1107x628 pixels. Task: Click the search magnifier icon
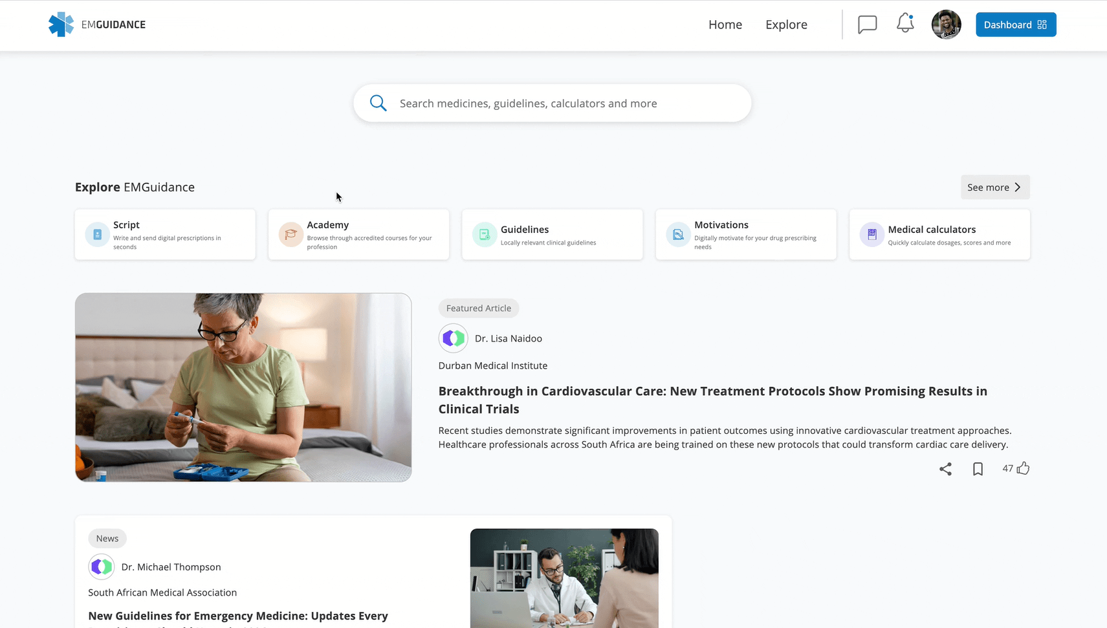pyautogui.click(x=378, y=103)
